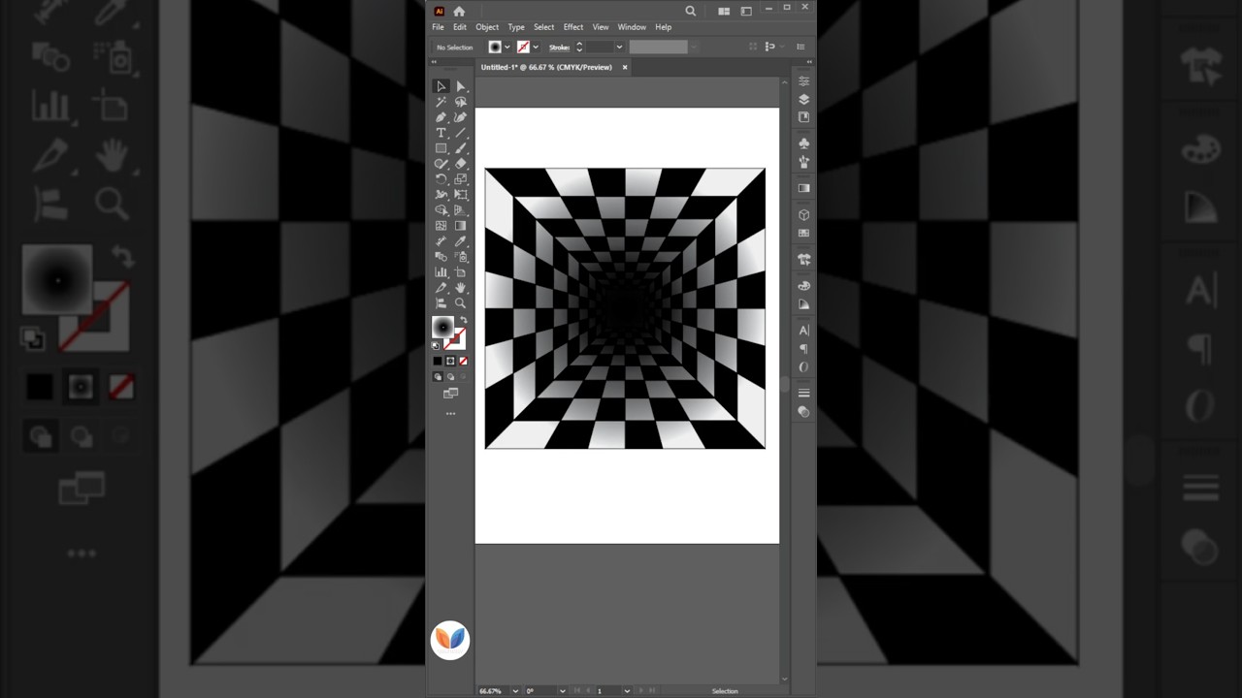Select the Rectangle tool
This screenshot has height=698, width=1242.
[441, 148]
